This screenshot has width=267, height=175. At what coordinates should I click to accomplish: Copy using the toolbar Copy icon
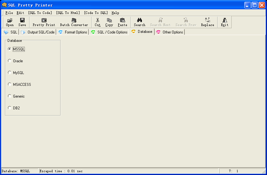click(x=109, y=22)
